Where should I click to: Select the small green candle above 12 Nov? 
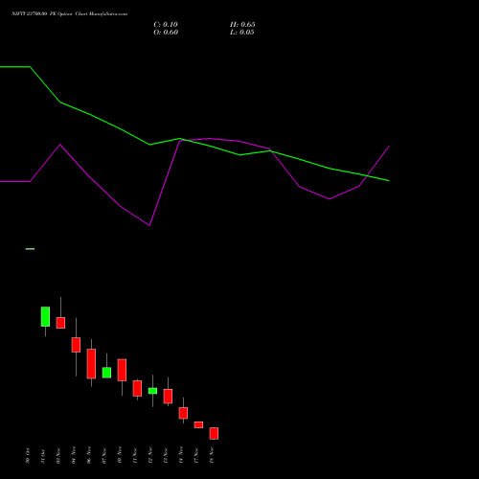[152, 391]
